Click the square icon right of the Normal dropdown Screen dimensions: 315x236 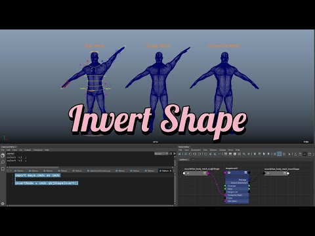click(x=171, y=153)
